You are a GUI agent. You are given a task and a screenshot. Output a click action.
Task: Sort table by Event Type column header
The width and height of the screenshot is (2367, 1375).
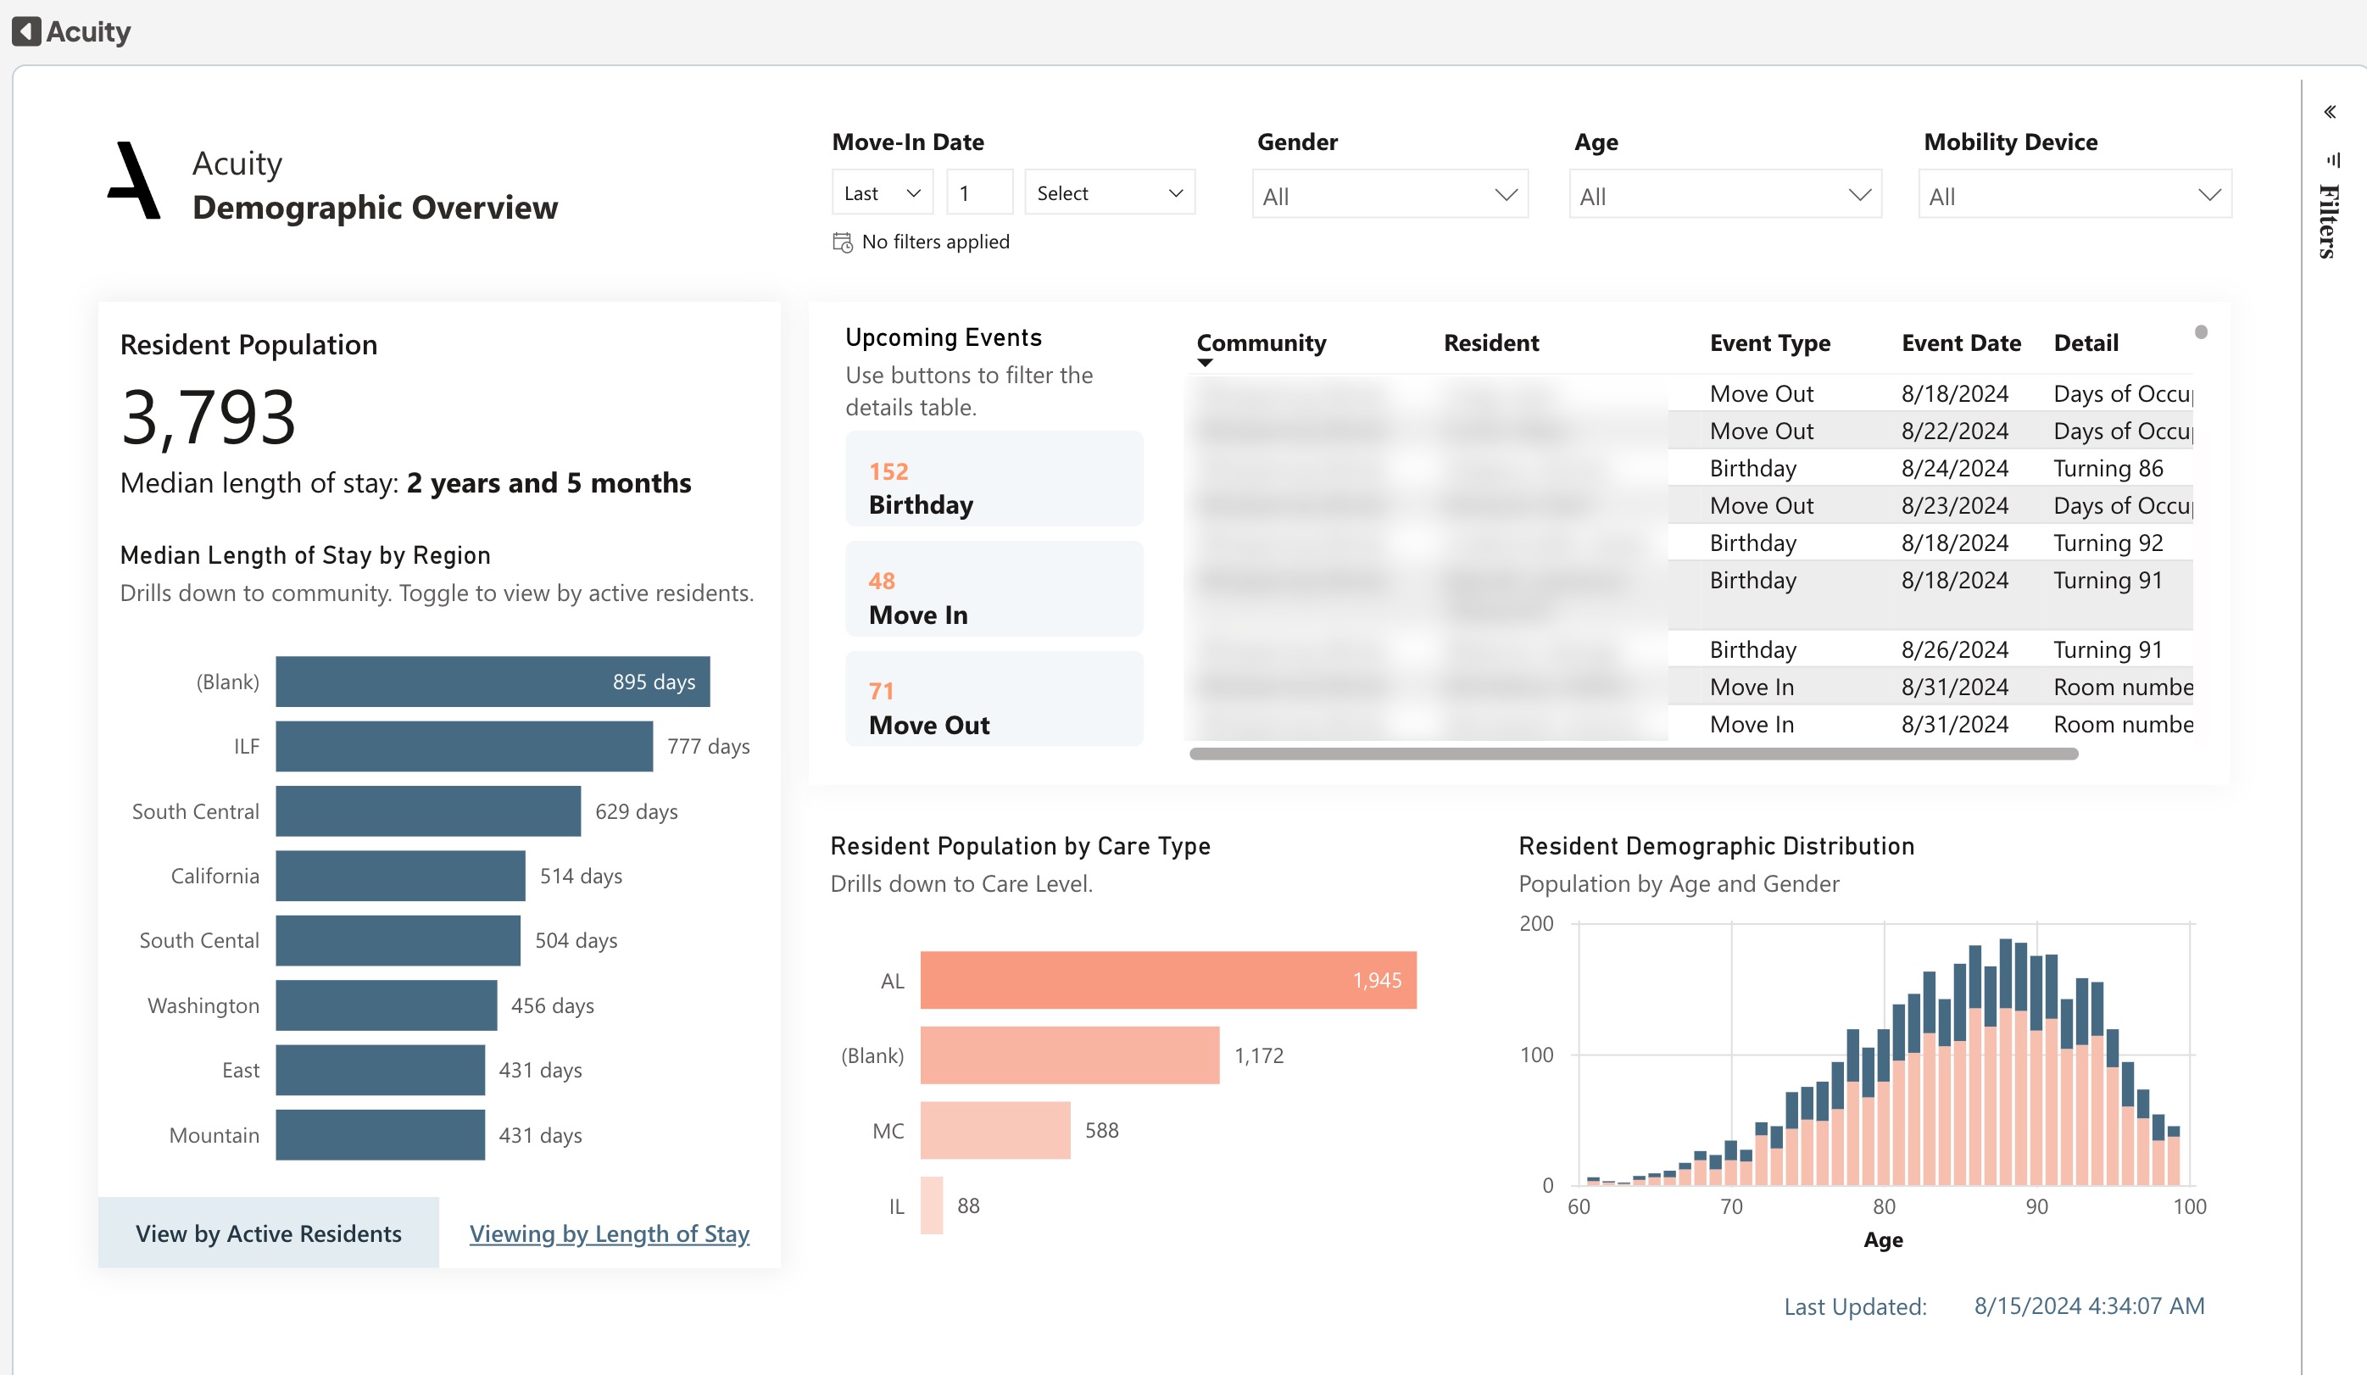[x=1768, y=342]
